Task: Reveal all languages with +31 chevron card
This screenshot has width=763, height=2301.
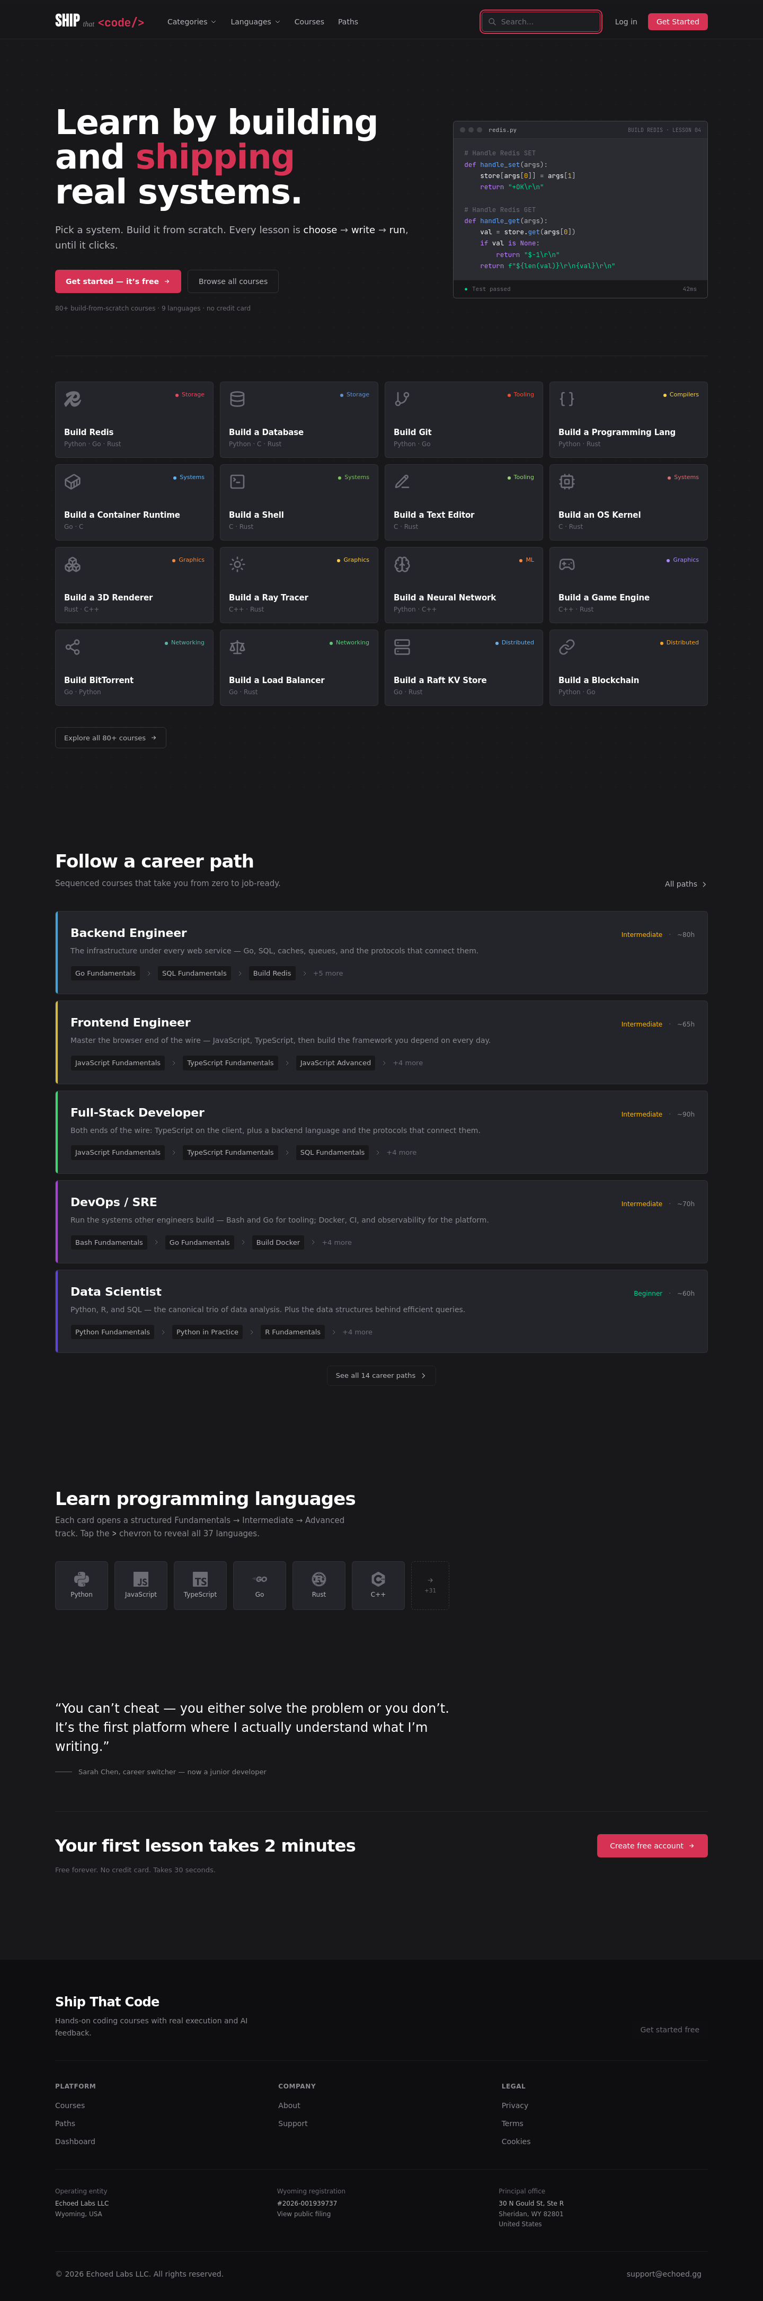Action: (430, 1586)
